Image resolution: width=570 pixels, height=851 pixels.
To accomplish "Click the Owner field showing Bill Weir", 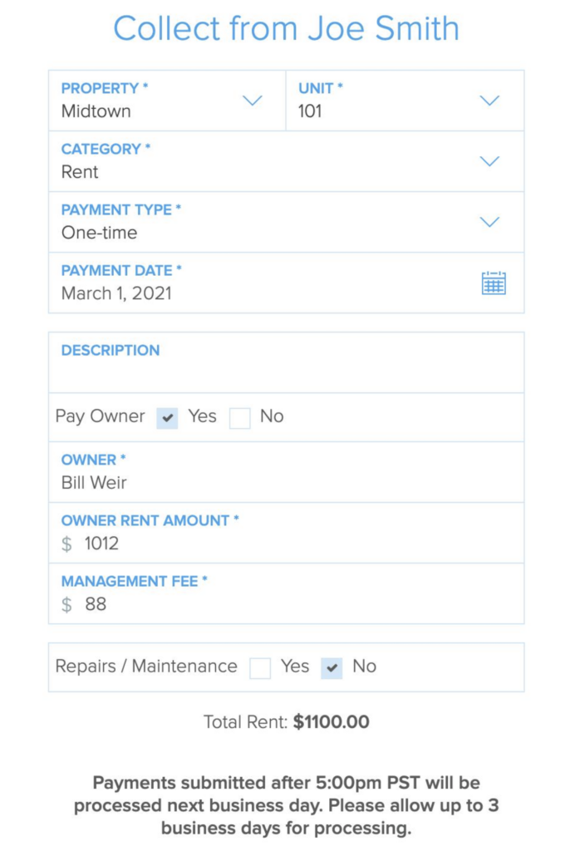I will [x=286, y=472].
